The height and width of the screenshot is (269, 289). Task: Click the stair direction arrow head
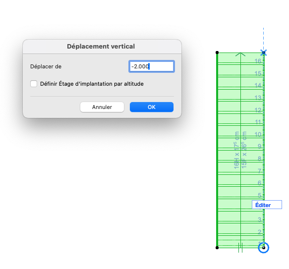(x=240, y=54)
